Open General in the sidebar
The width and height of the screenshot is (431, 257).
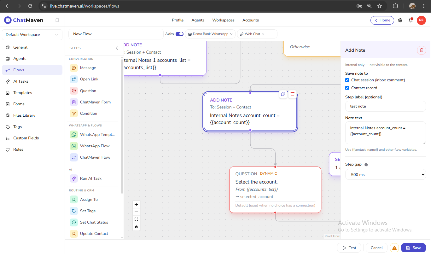click(32, 47)
